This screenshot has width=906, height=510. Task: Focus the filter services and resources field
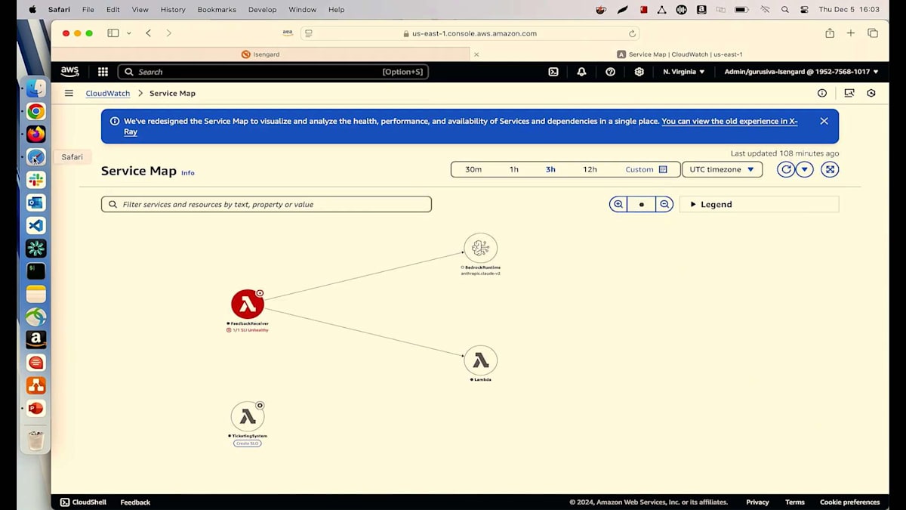(267, 204)
